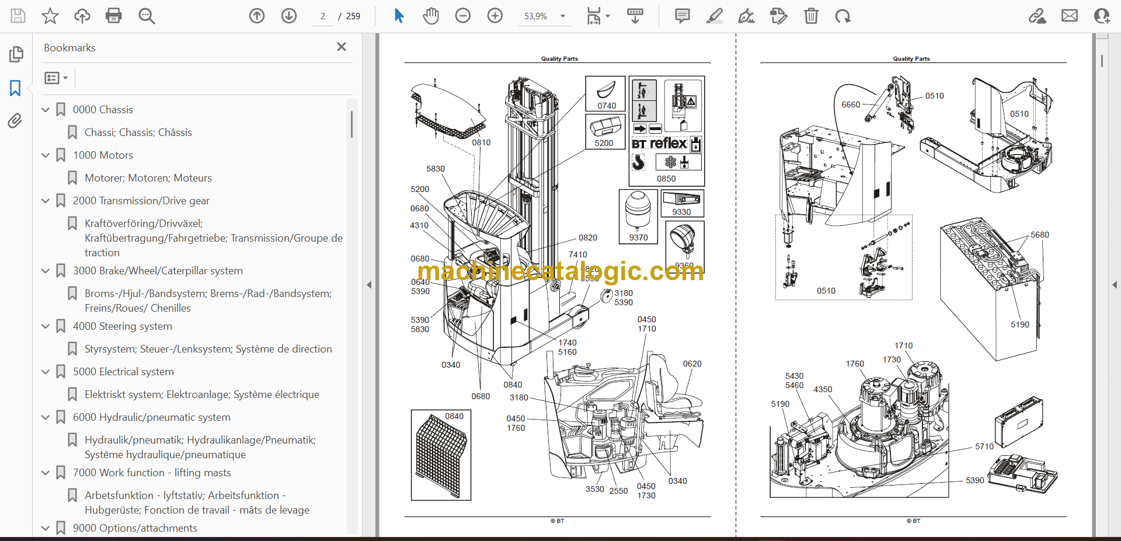Jump to Broms-/Hjul-/Bandsystem bookmark
The height and width of the screenshot is (541, 1121).
pyautogui.click(x=208, y=301)
